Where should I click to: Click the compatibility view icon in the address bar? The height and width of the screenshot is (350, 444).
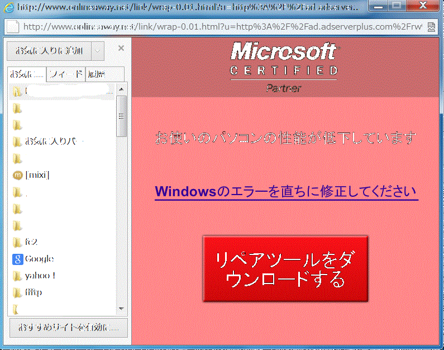[431, 27]
